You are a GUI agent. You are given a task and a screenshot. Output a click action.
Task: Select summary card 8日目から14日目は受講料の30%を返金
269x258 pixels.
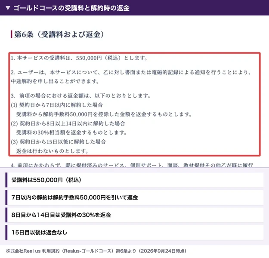(x=134, y=215)
